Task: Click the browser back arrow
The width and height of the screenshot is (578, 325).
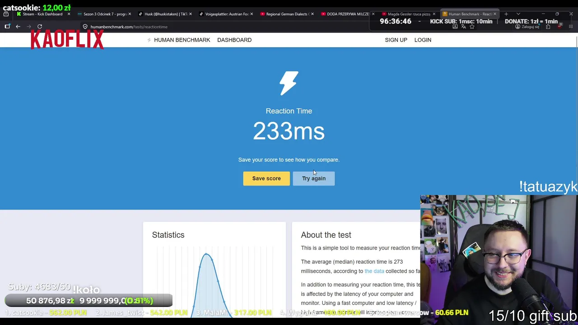Action: (18, 27)
